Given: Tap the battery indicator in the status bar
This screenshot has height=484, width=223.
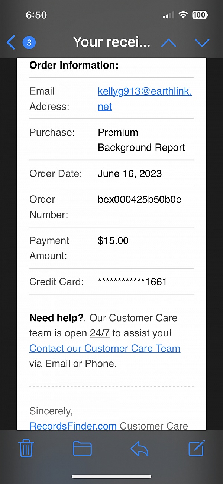Looking at the screenshot, I should (200, 15).
